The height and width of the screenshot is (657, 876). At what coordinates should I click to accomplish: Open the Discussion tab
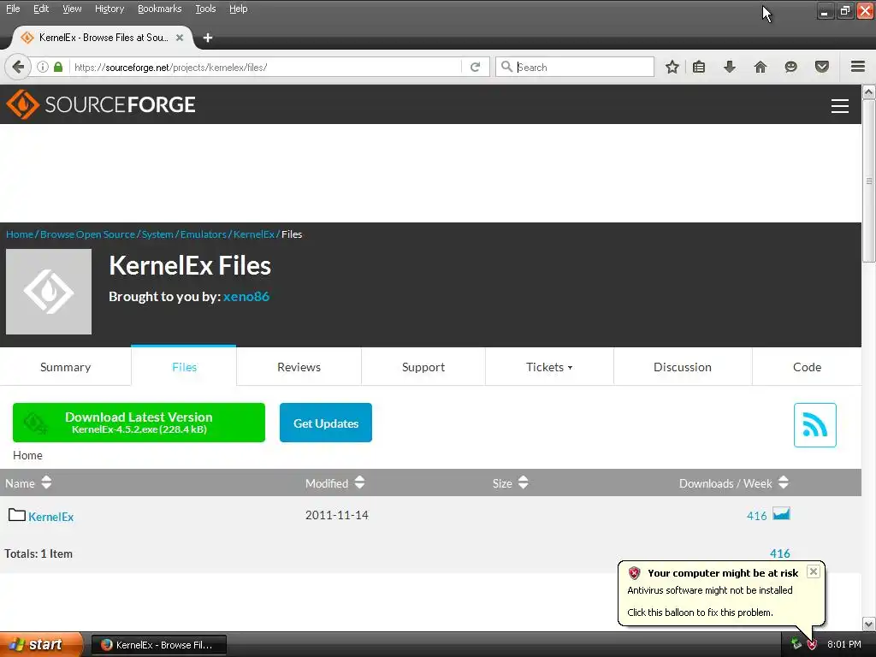683,367
